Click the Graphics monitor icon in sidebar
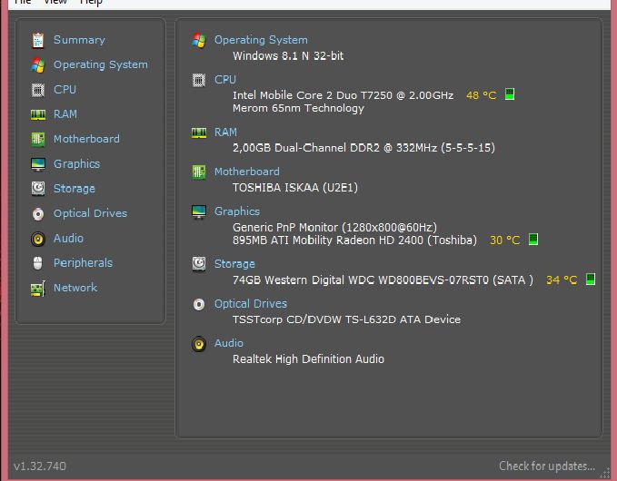The height and width of the screenshot is (481, 617). (x=38, y=164)
